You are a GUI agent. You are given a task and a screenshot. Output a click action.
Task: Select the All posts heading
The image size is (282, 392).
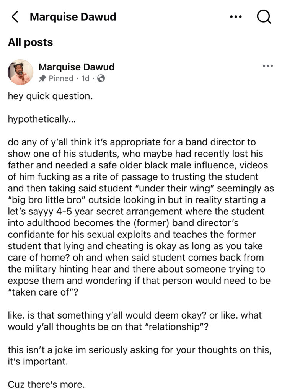[x=31, y=42]
